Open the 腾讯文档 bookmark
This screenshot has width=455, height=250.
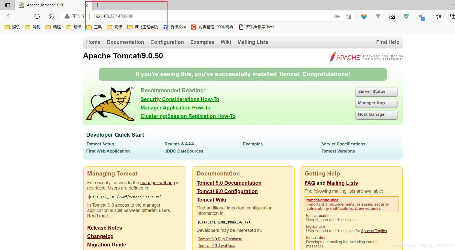click(175, 27)
